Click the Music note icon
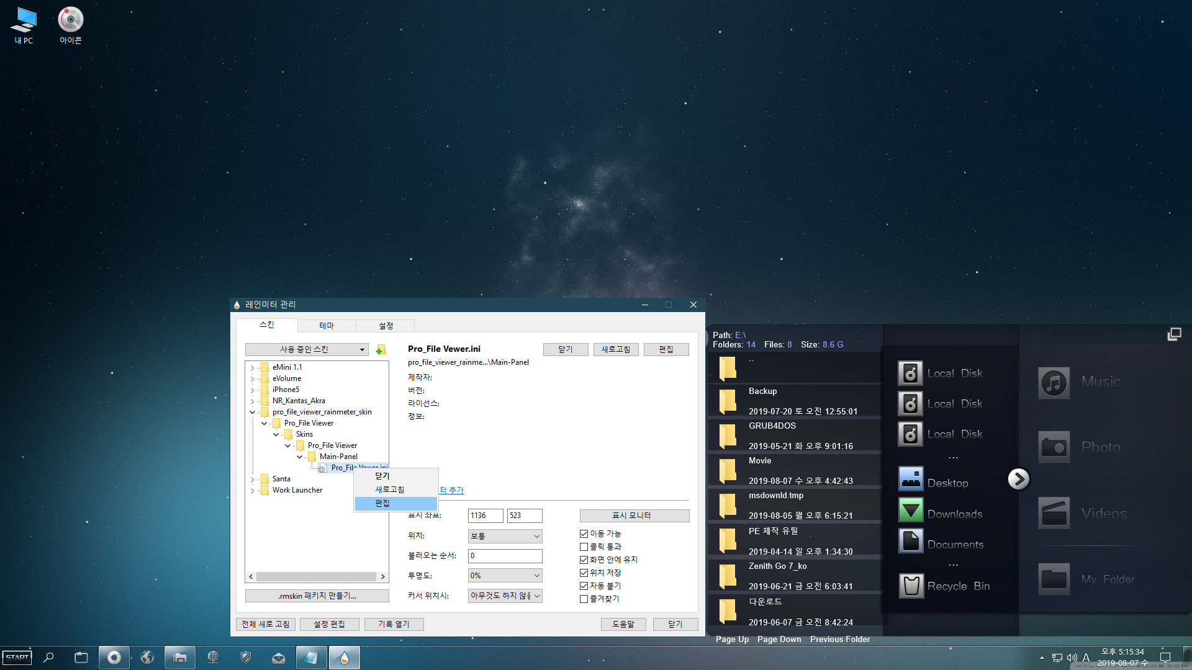Screen dimensions: 1192x670 [1054, 383]
